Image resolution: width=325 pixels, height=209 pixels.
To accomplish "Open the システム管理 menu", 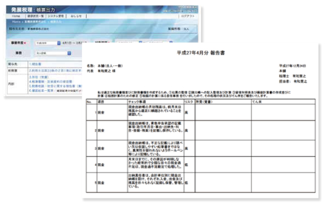I will (x=56, y=16).
